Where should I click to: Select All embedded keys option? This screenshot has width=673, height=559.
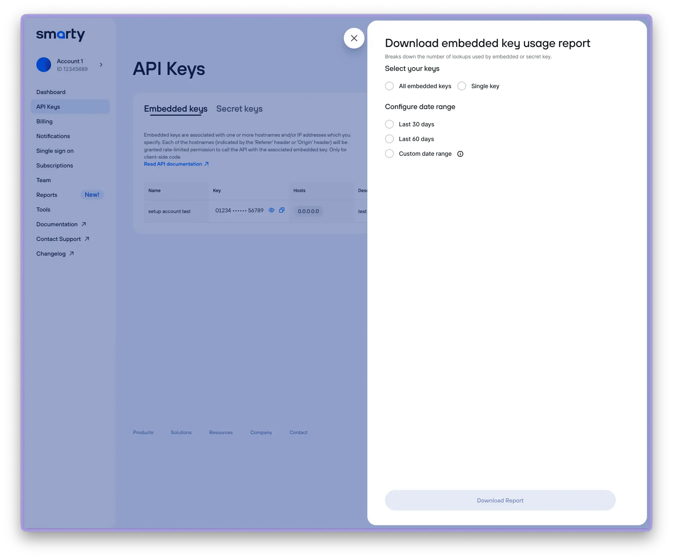click(389, 86)
